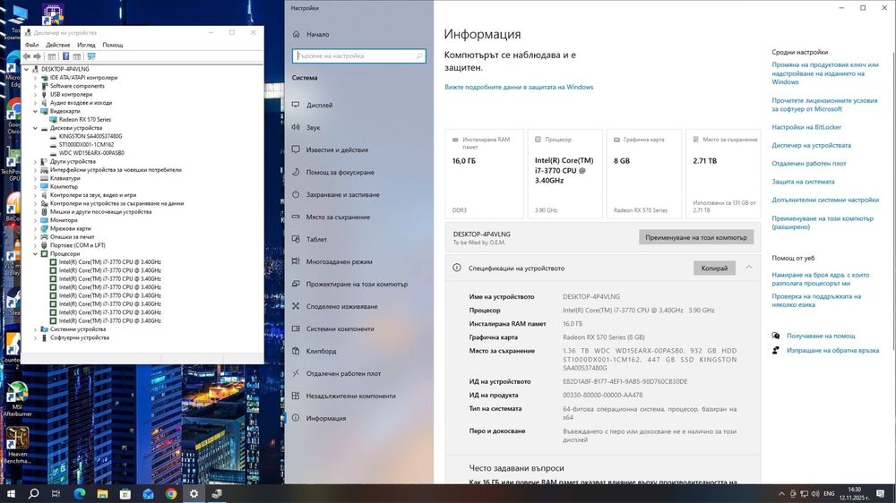Open File Explorer in the taskbar
The image size is (896, 503).
[x=102, y=494]
